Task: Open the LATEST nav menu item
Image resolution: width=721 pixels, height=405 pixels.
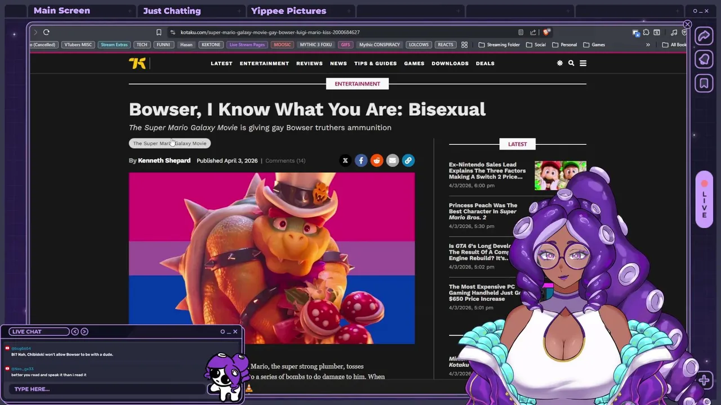Action: tap(221, 64)
